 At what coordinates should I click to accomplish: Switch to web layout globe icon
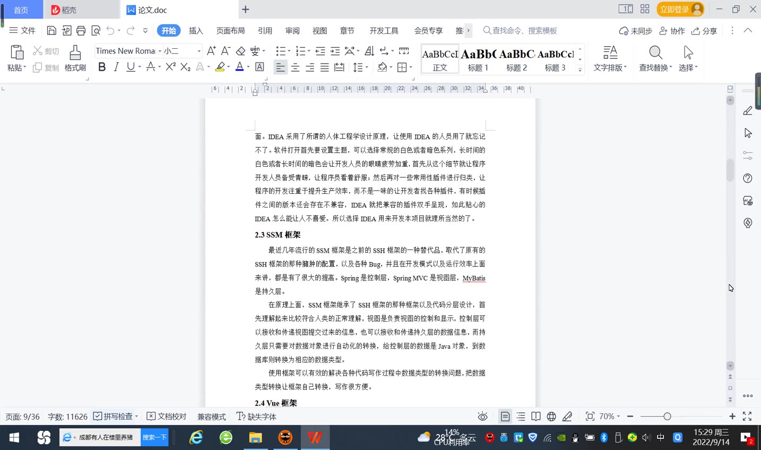pyautogui.click(x=551, y=417)
